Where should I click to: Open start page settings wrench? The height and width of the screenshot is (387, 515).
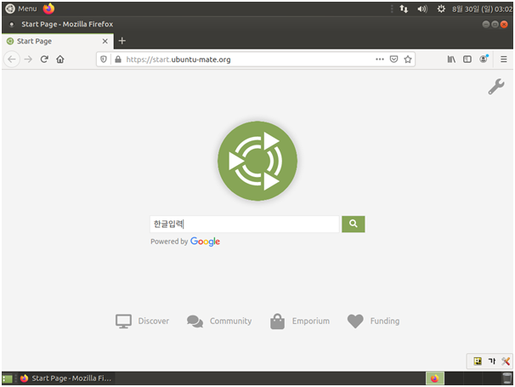click(x=496, y=87)
